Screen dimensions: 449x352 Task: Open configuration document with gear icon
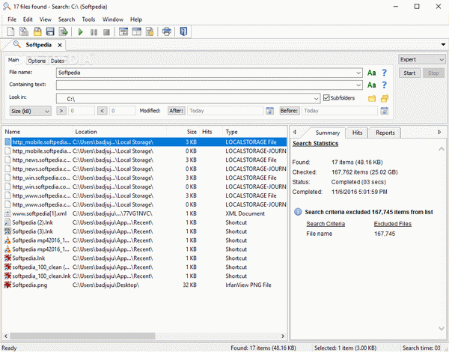(x=150, y=31)
